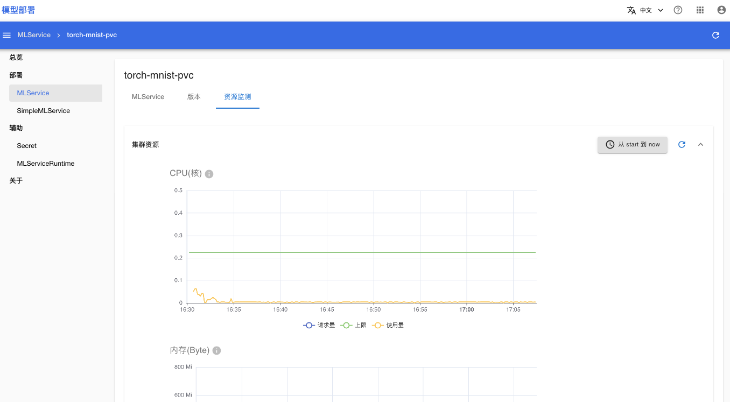Toggle 使用量 series in CPU legend
Image resolution: width=730 pixels, height=402 pixels.
(x=388, y=325)
